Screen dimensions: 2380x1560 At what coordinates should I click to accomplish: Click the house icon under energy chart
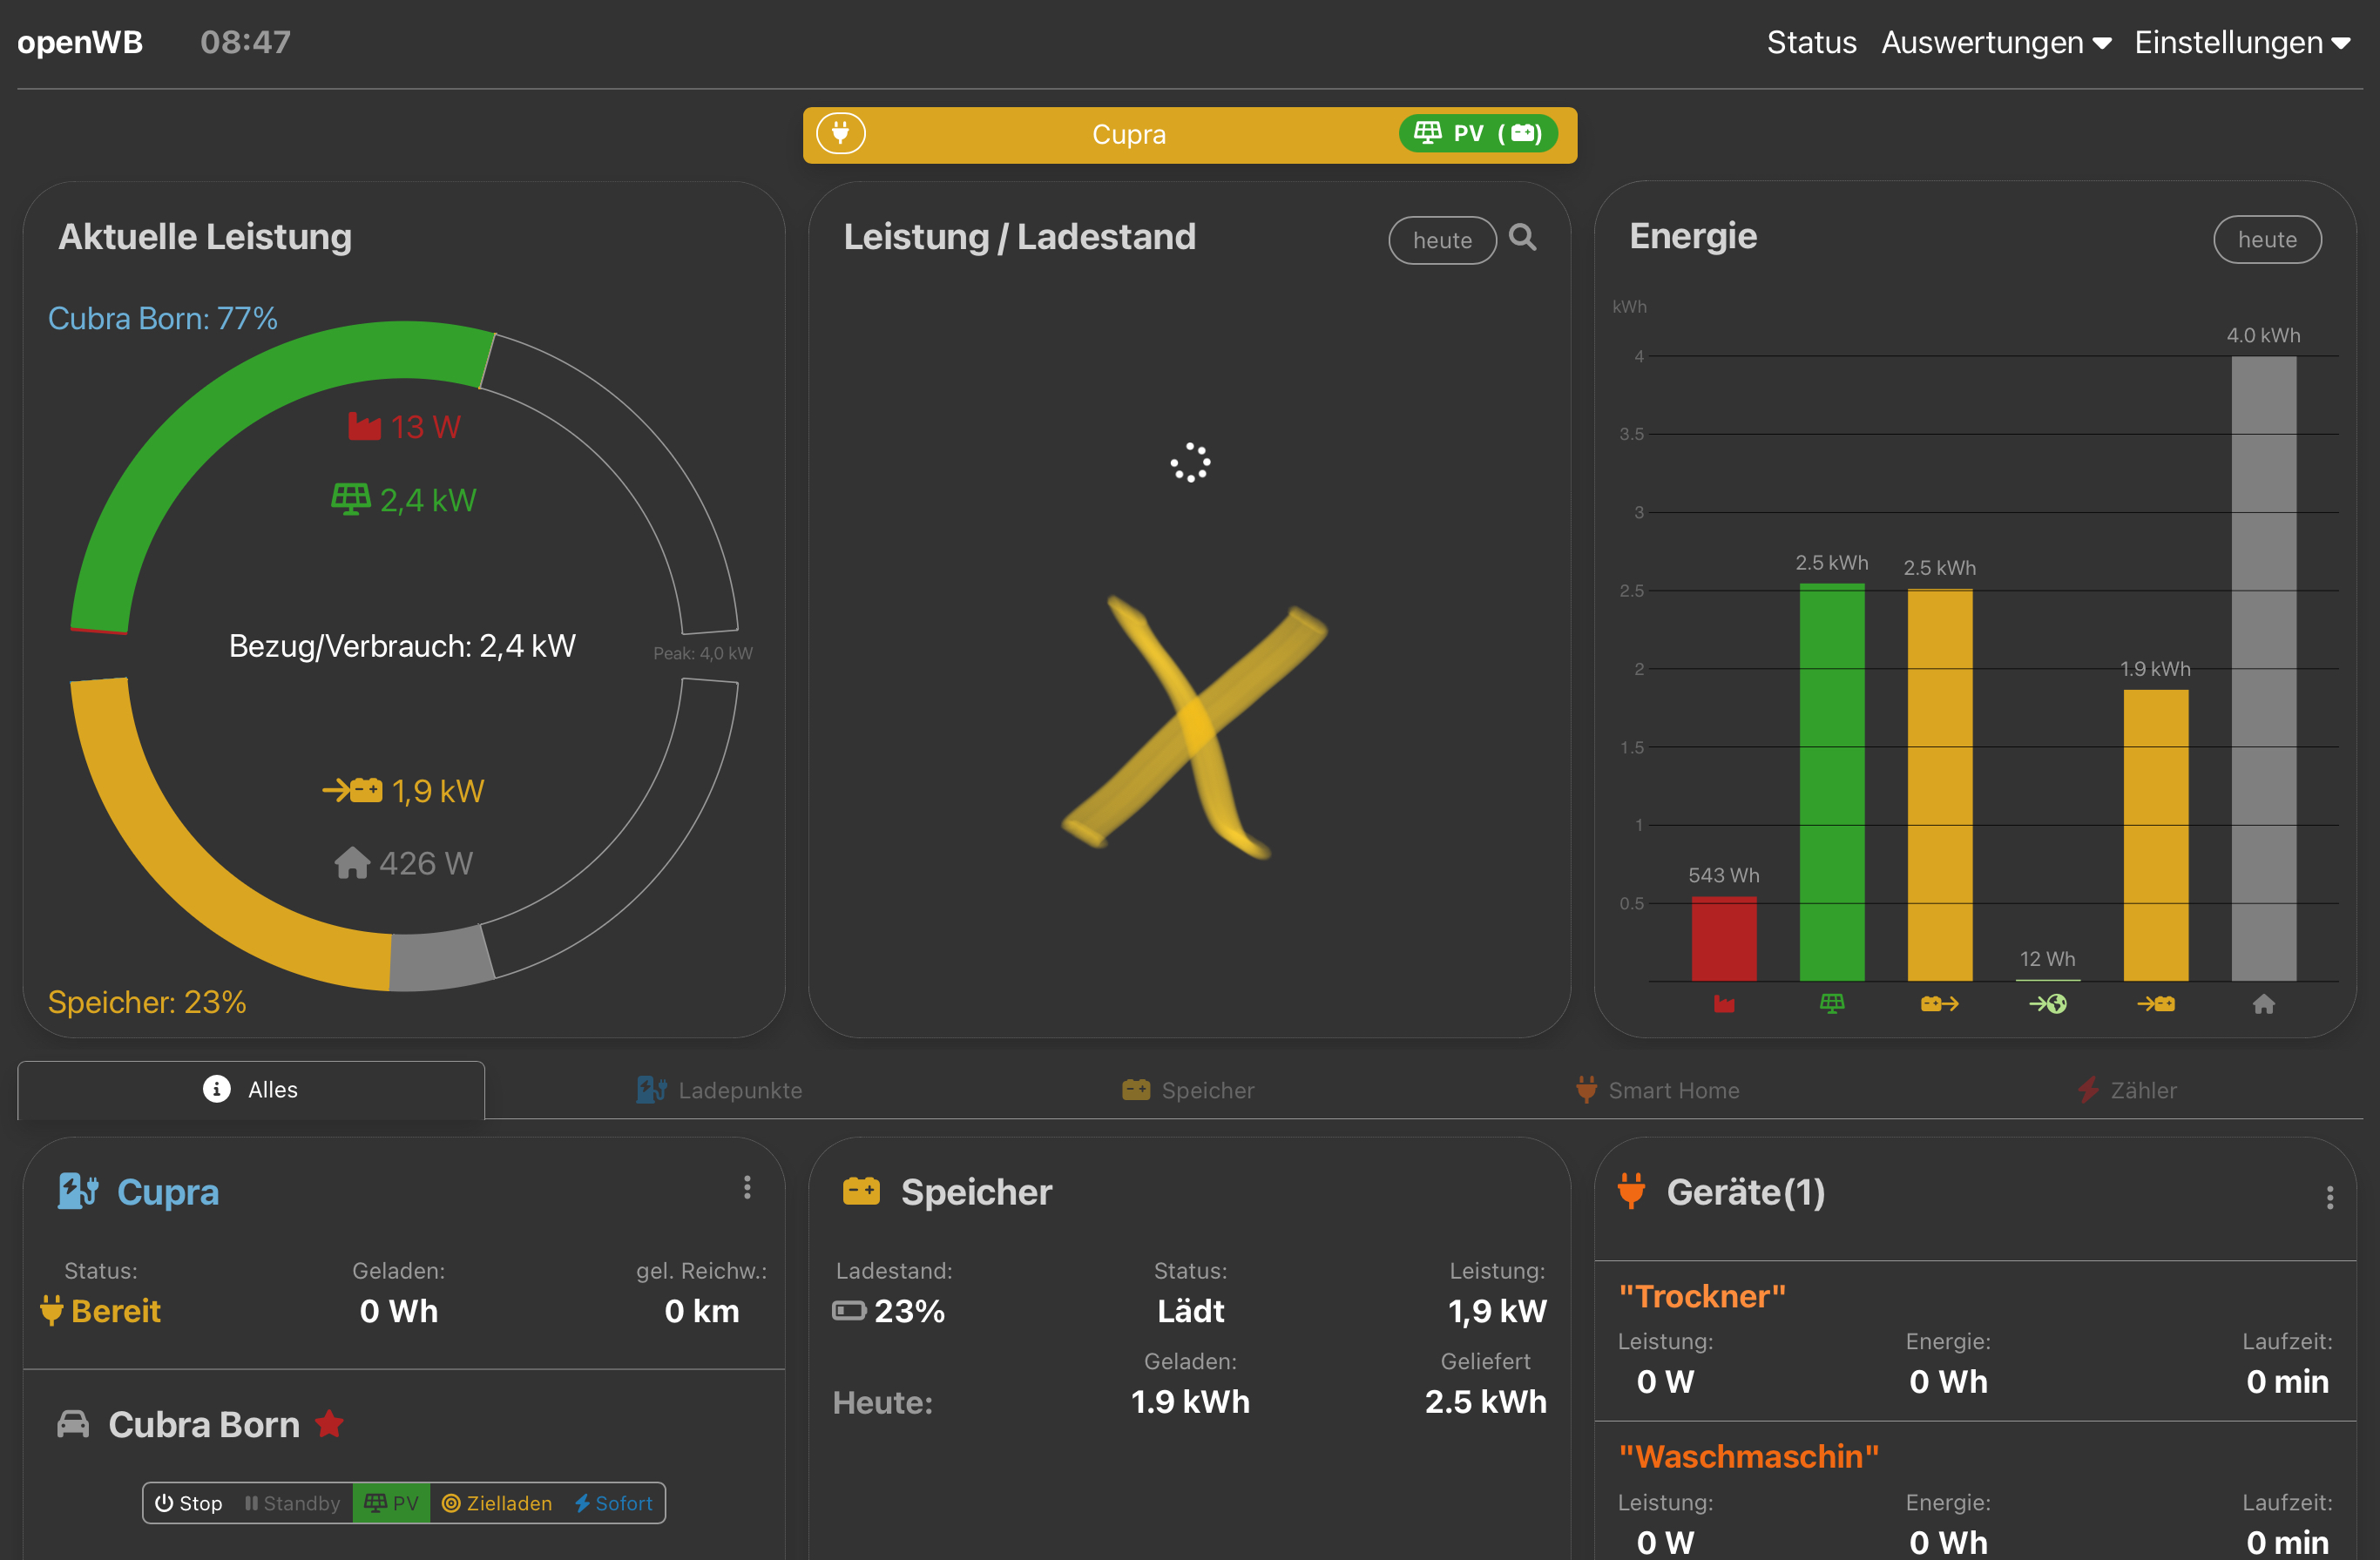[2263, 1003]
